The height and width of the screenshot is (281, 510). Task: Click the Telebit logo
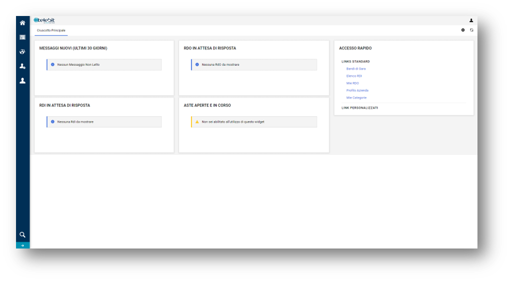pyautogui.click(x=45, y=20)
